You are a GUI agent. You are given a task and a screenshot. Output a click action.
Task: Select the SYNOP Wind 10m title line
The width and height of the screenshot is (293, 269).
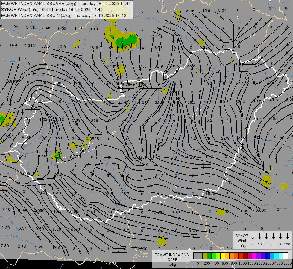pos(52,10)
